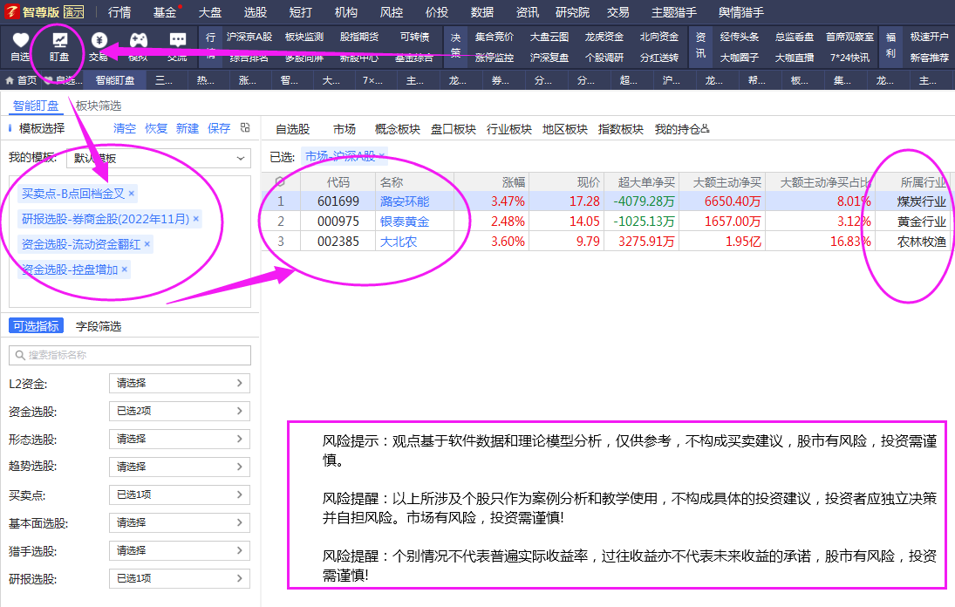Click 保存 to save the template

219,128
